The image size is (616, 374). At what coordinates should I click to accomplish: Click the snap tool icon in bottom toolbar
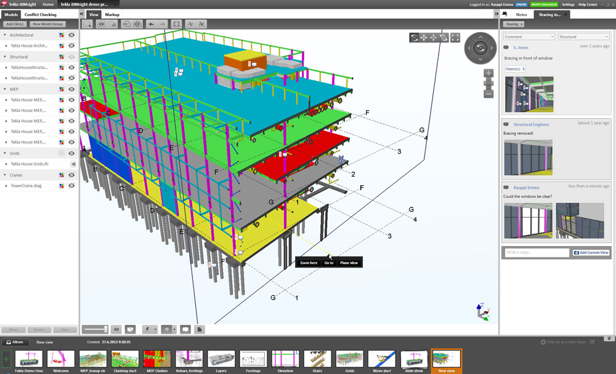[x=166, y=329]
